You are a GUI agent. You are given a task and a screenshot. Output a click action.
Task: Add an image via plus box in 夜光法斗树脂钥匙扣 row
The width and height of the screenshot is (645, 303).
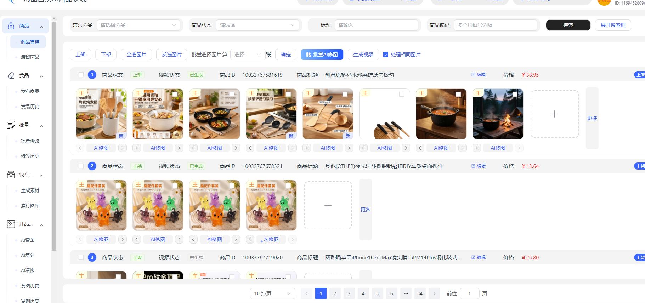[328, 205]
